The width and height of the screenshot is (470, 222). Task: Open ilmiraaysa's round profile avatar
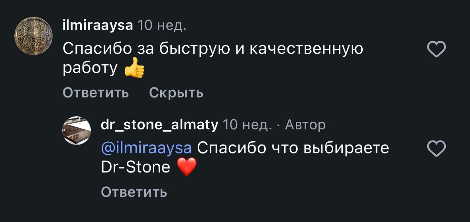(33, 36)
